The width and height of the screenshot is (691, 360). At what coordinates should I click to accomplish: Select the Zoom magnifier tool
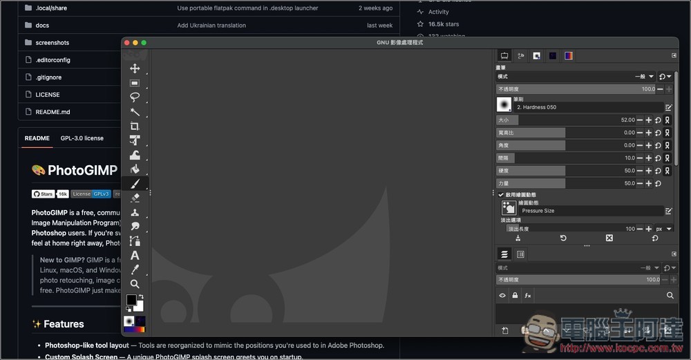(x=135, y=284)
